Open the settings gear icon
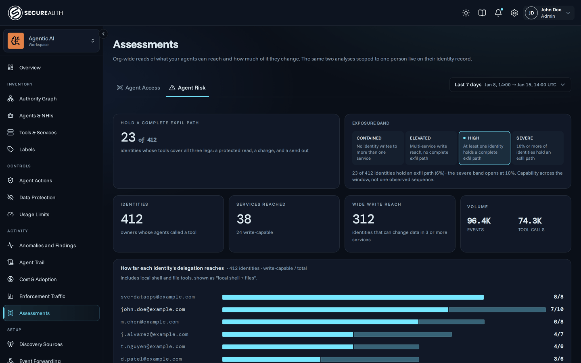This screenshot has width=581, height=363. point(514,13)
